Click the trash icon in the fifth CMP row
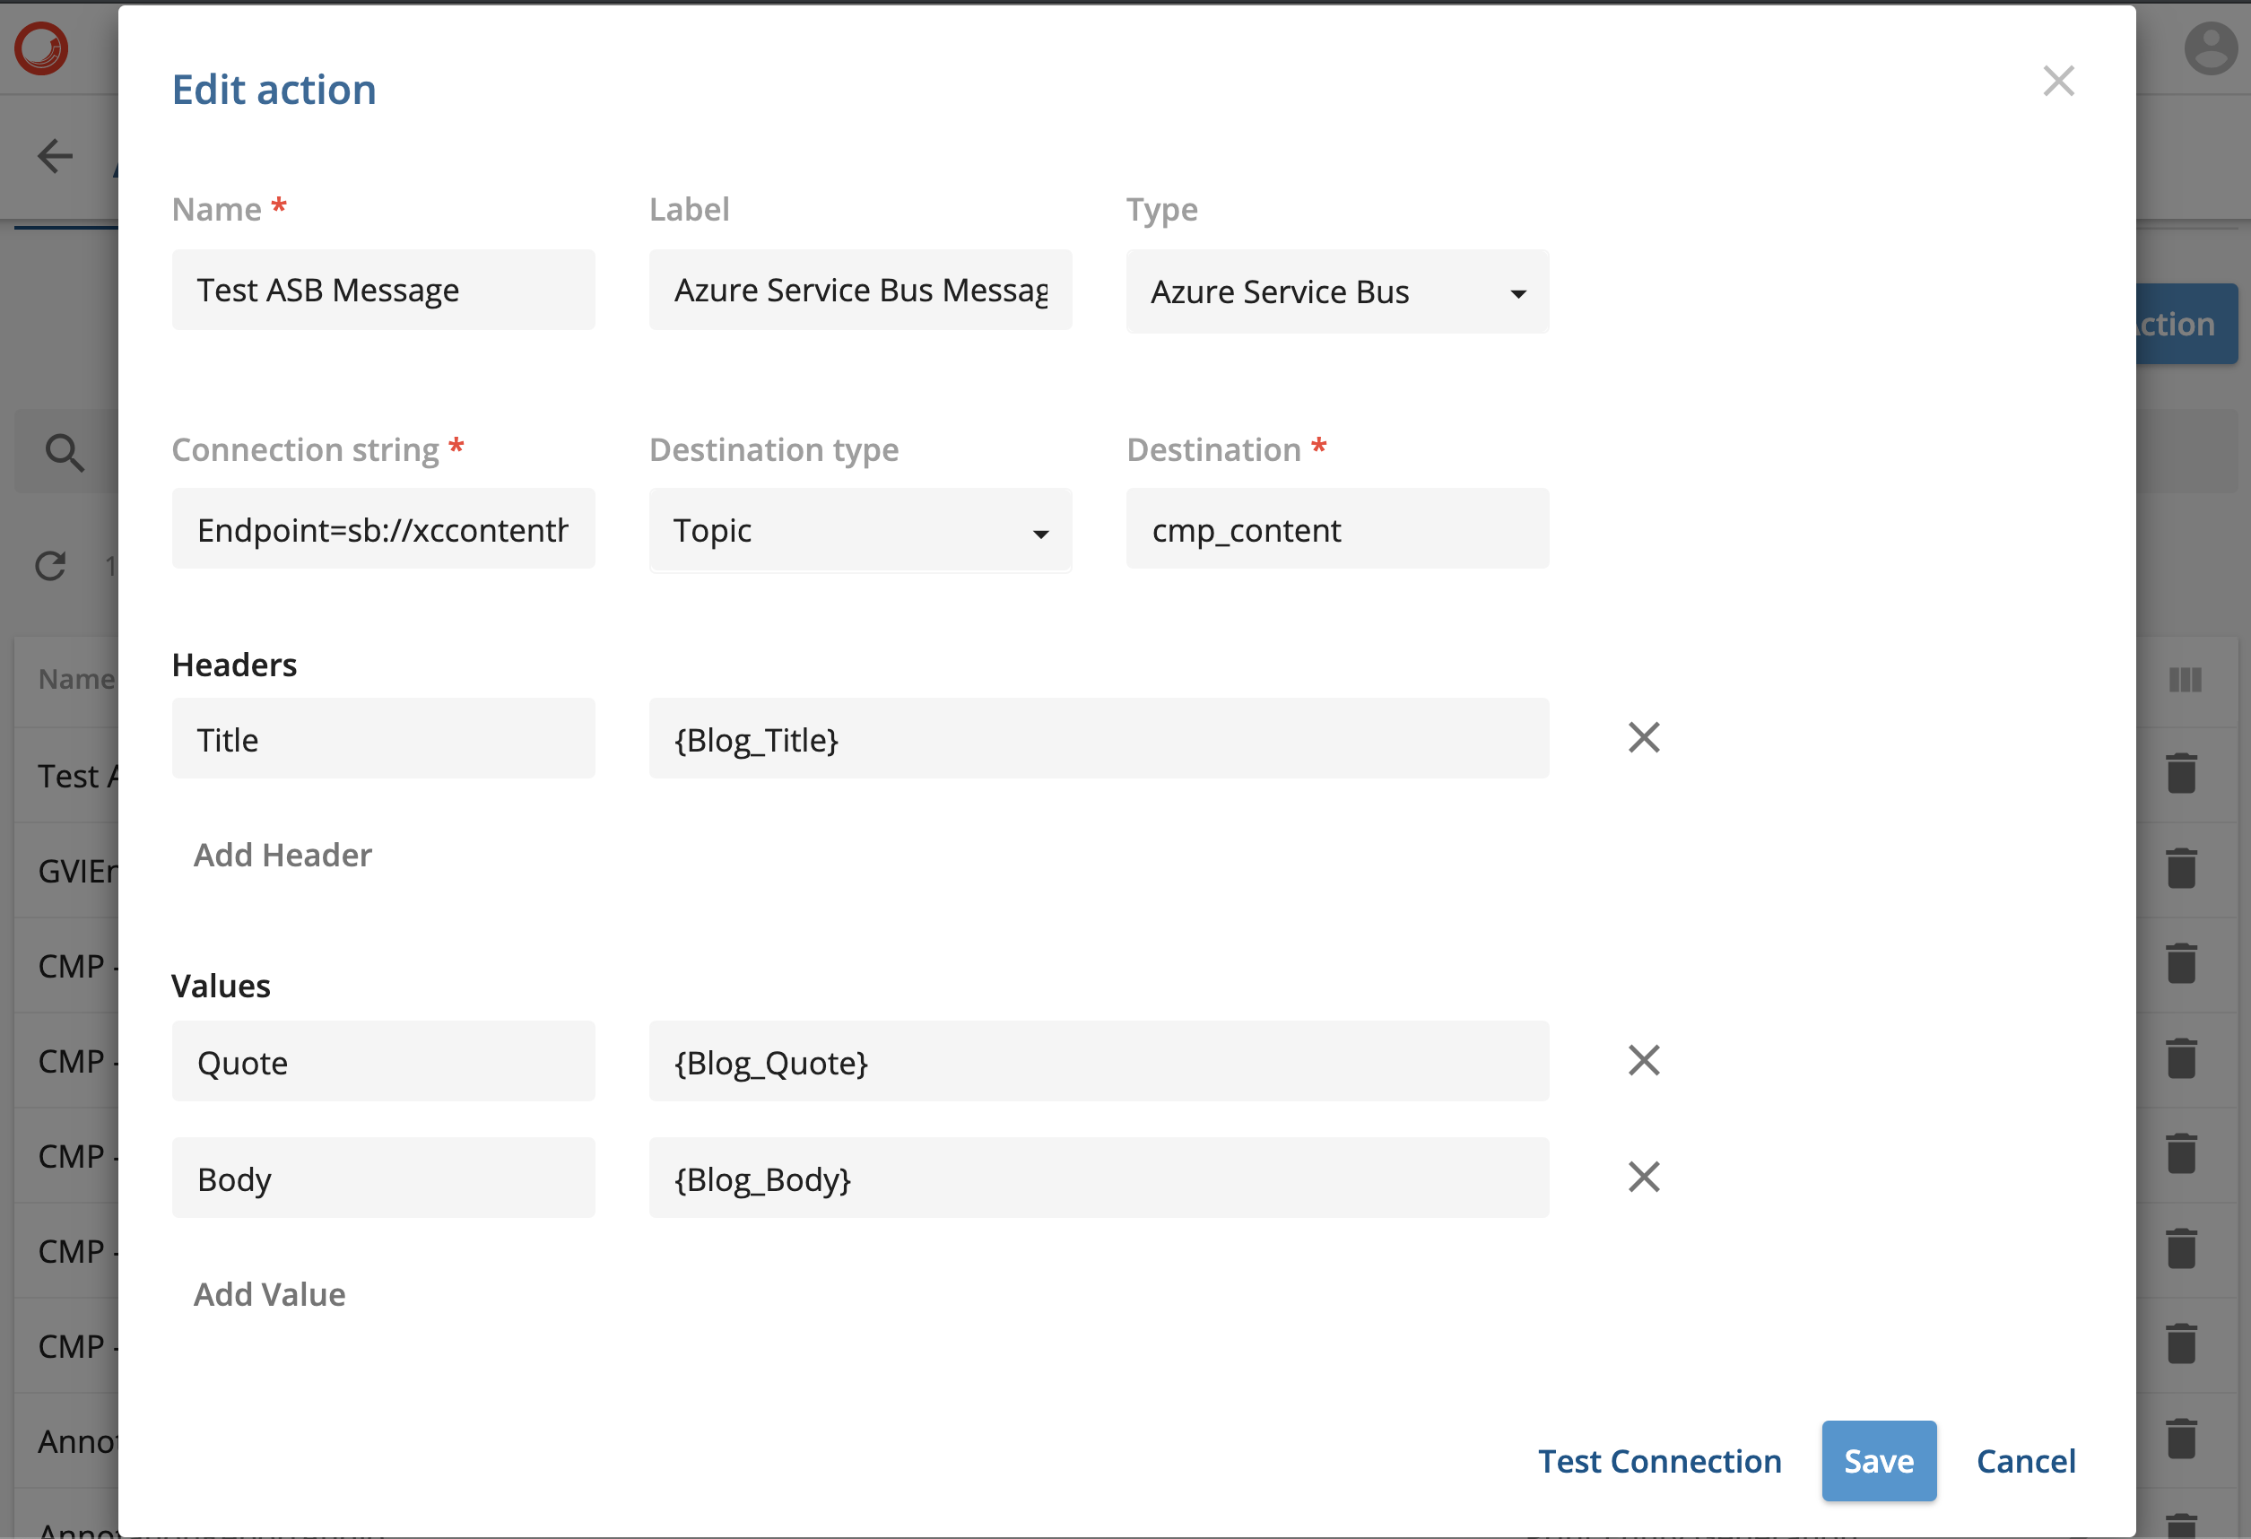 pos(2181,1343)
